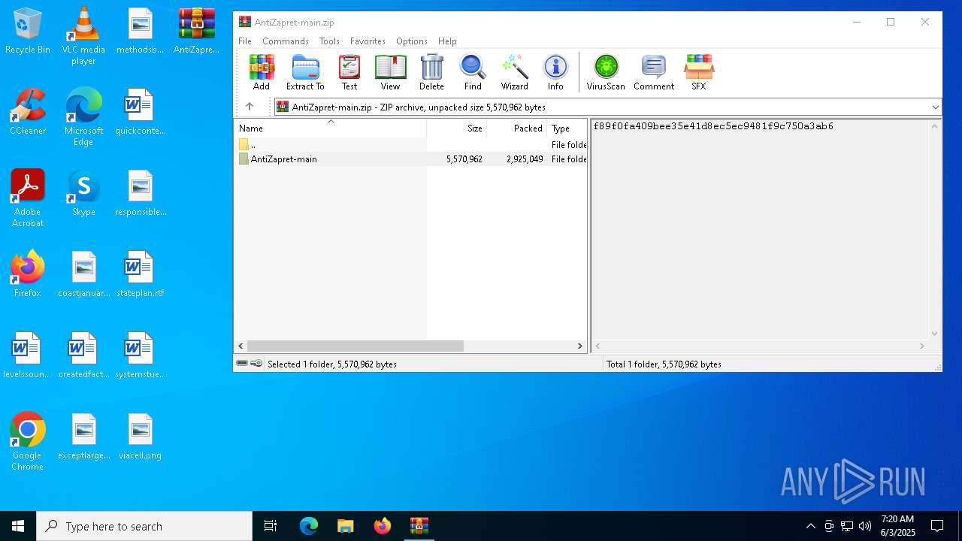This screenshot has width=962, height=541.
Task: Sort file list by Size column
Action: [x=457, y=128]
